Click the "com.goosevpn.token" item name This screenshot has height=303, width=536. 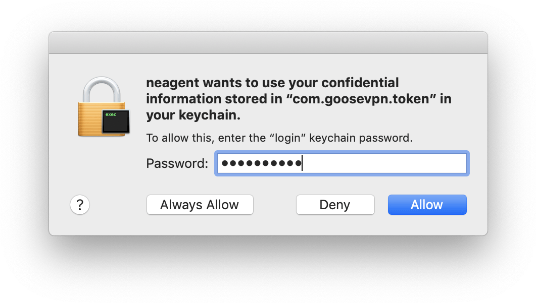pos(361,99)
